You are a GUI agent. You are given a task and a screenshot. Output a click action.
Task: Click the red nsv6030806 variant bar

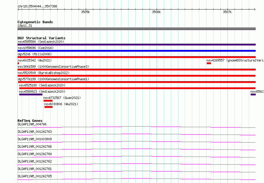point(48,107)
